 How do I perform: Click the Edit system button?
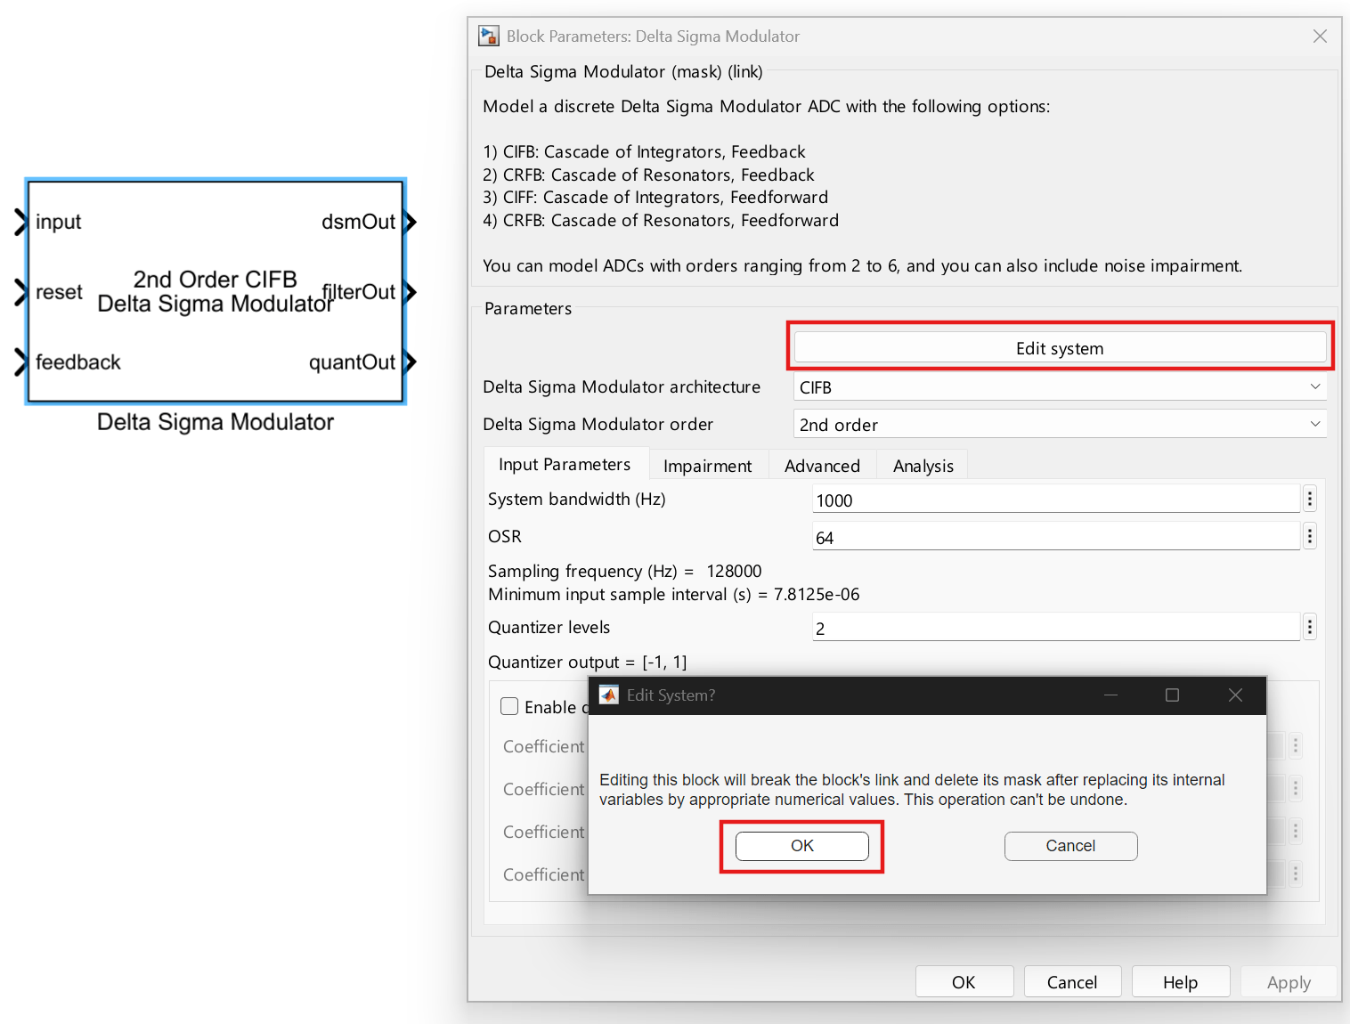[1059, 348]
